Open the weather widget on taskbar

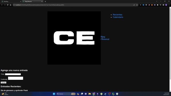click(x=5, y=94)
